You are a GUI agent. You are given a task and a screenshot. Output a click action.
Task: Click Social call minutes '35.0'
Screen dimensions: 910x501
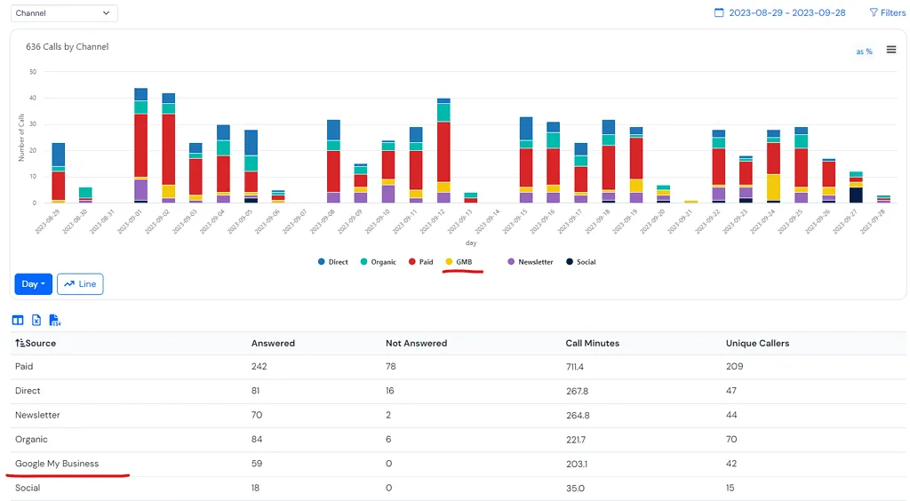click(575, 488)
